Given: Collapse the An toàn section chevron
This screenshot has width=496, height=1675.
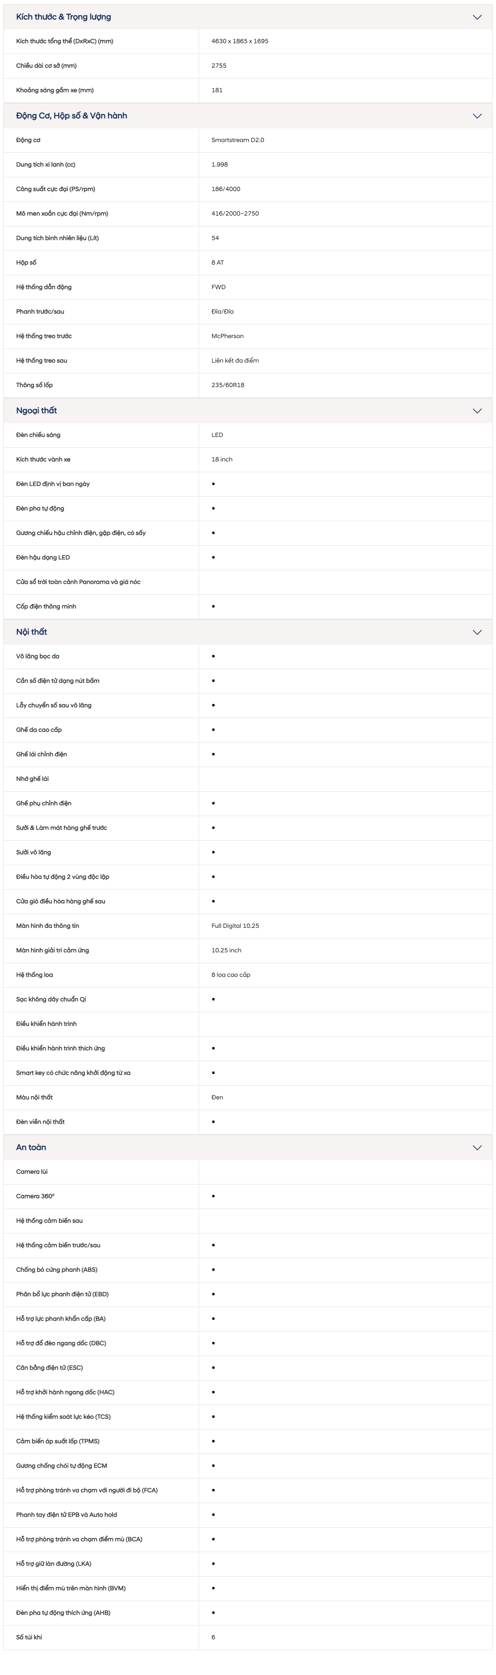Looking at the screenshot, I should point(477,1148).
